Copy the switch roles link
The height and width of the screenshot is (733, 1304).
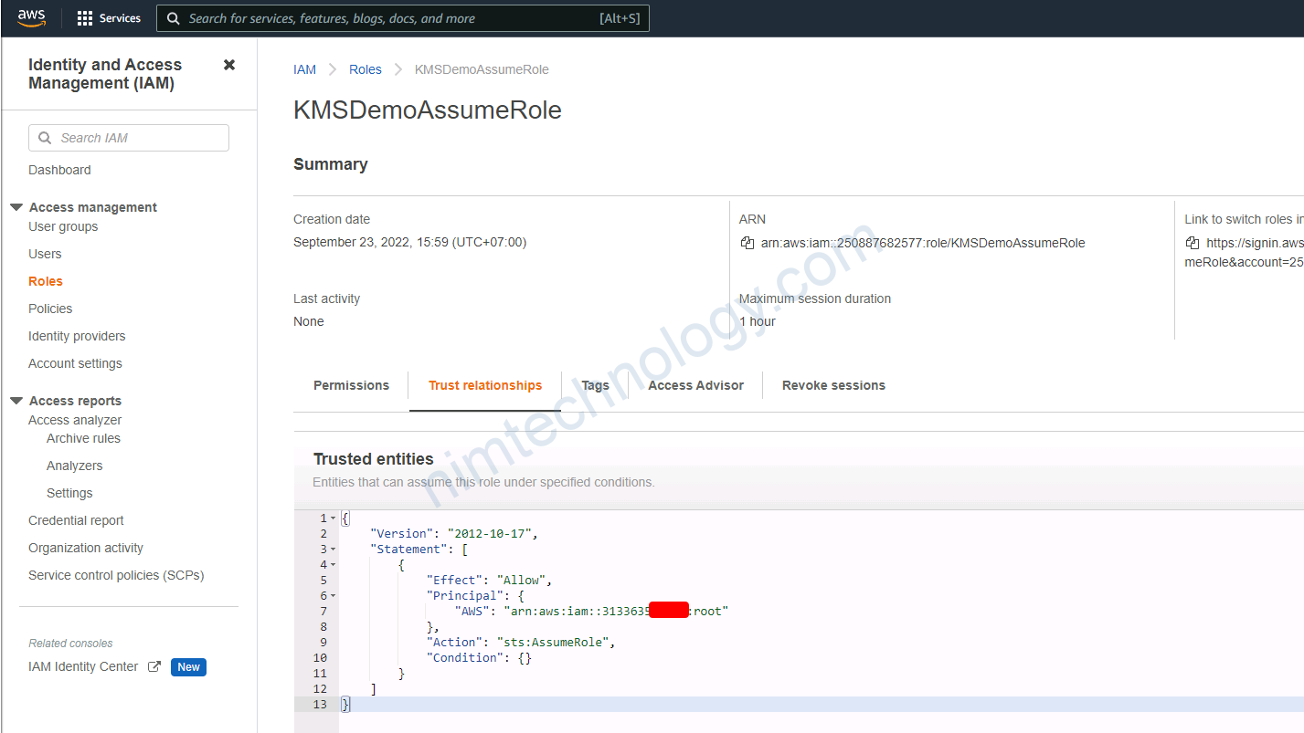pos(1193,243)
